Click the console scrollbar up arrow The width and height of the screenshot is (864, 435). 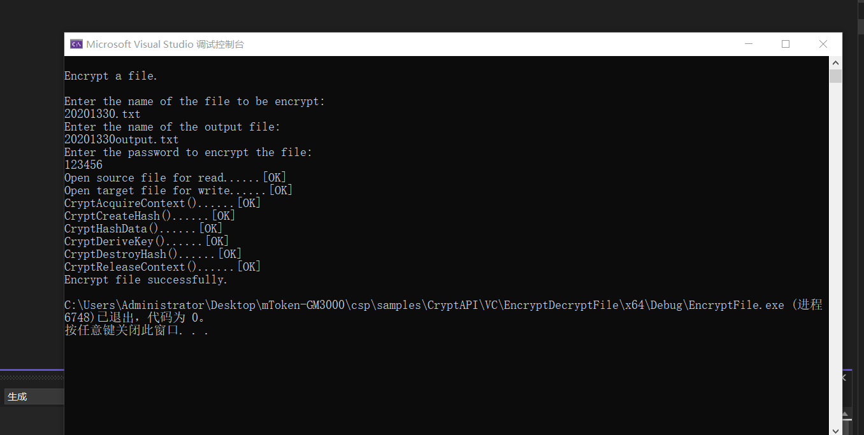tap(835, 62)
